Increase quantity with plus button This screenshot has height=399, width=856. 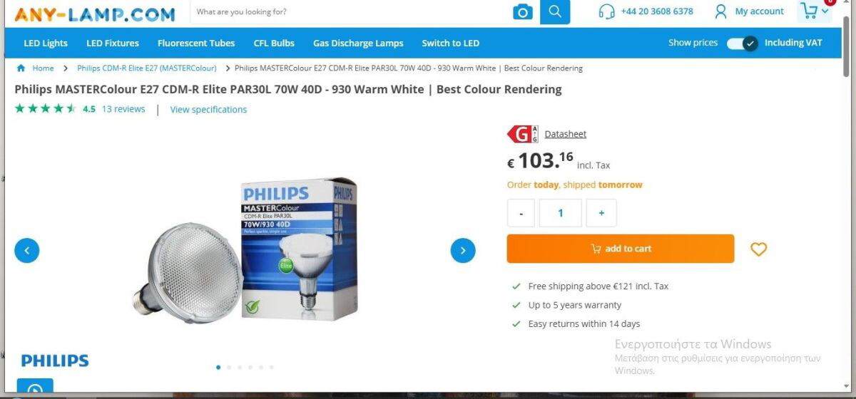(x=601, y=213)
